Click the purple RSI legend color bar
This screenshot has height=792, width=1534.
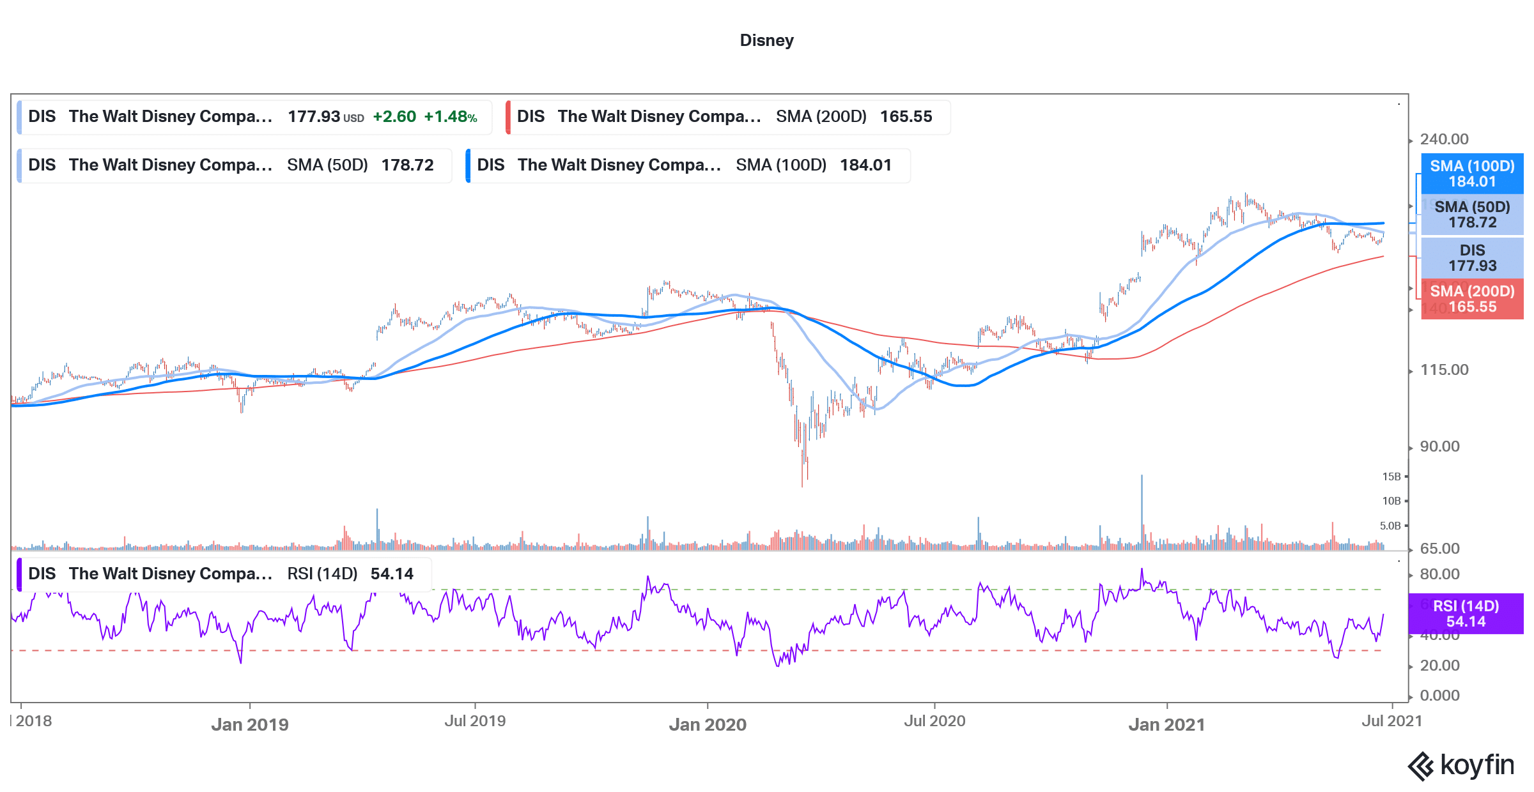tap(19, 574)
